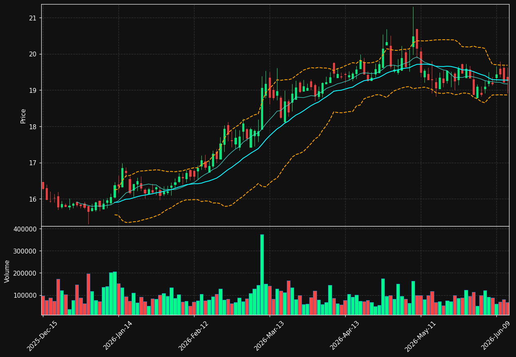Click the volume tick label 100000
The width and height of the screenshot is (516, 357).
[25, 295]
